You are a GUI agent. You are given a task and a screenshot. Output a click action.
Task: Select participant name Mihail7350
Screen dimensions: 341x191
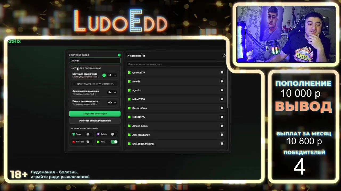(139, 99)
